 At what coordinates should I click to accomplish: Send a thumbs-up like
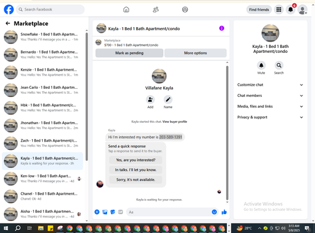coord(224,212)
